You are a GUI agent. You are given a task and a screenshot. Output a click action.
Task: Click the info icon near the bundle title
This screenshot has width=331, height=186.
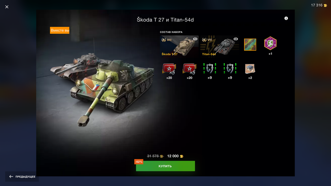pyautogui.click(x=286, y=18)
